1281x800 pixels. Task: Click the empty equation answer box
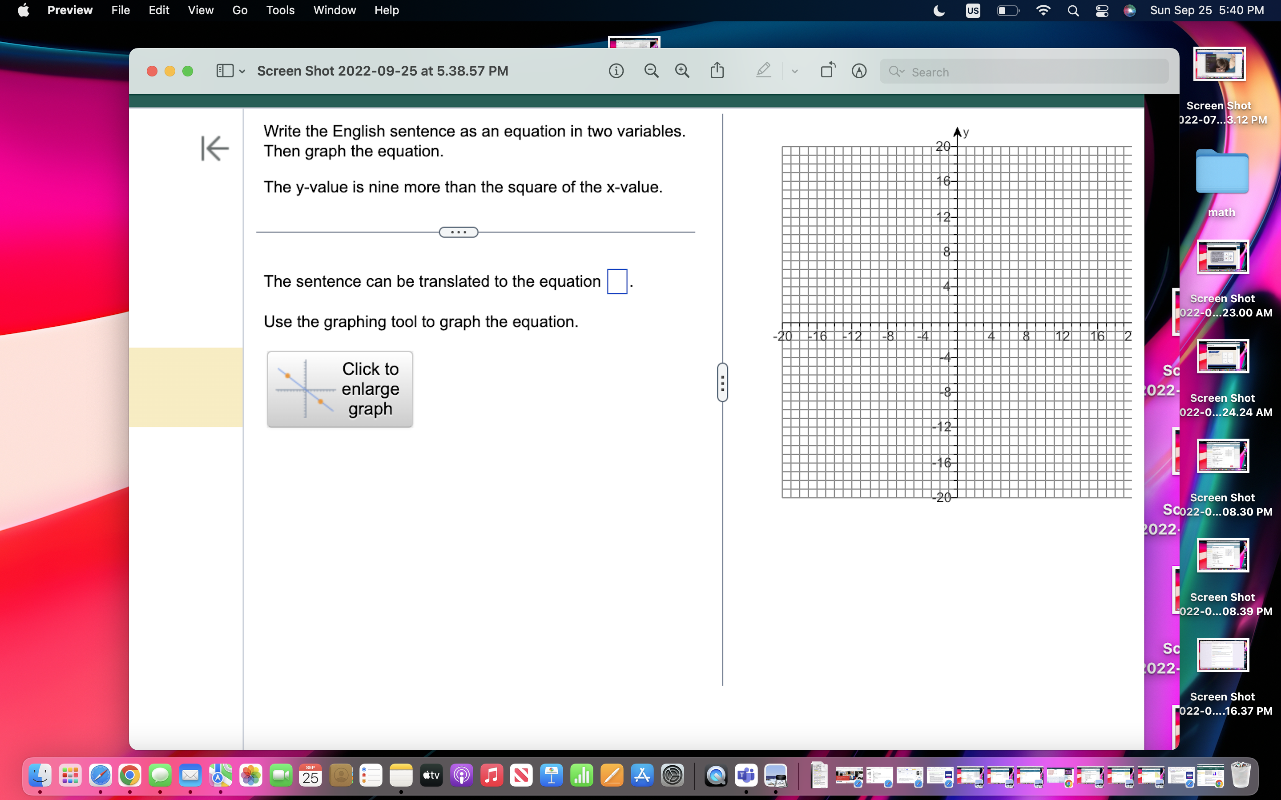click(617, 281)
